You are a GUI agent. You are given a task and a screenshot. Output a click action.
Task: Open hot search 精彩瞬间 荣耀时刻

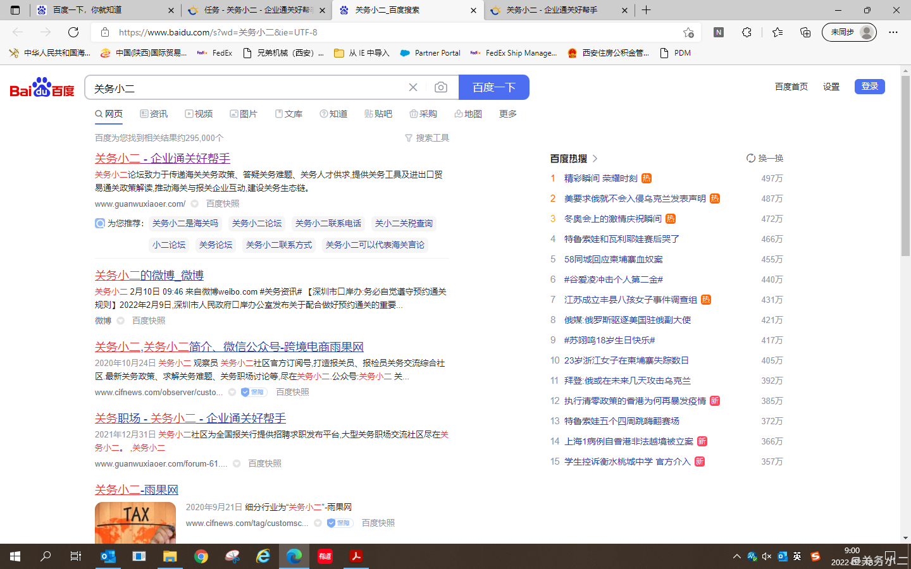[601, 178]
